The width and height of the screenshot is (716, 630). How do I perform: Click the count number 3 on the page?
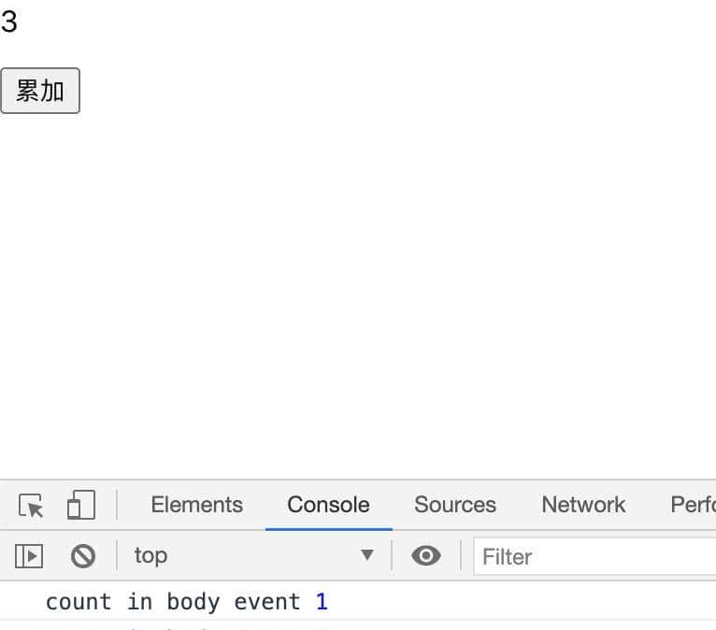9,21
